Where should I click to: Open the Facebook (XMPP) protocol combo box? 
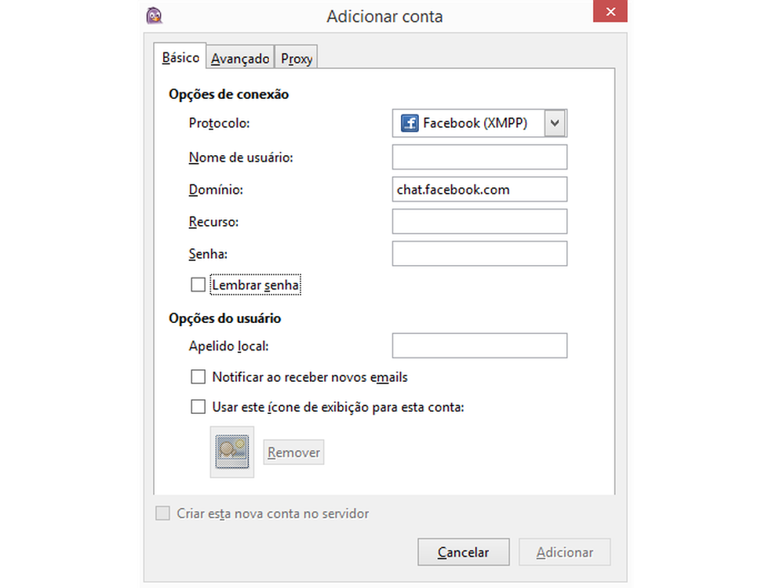tap(471, 123)
